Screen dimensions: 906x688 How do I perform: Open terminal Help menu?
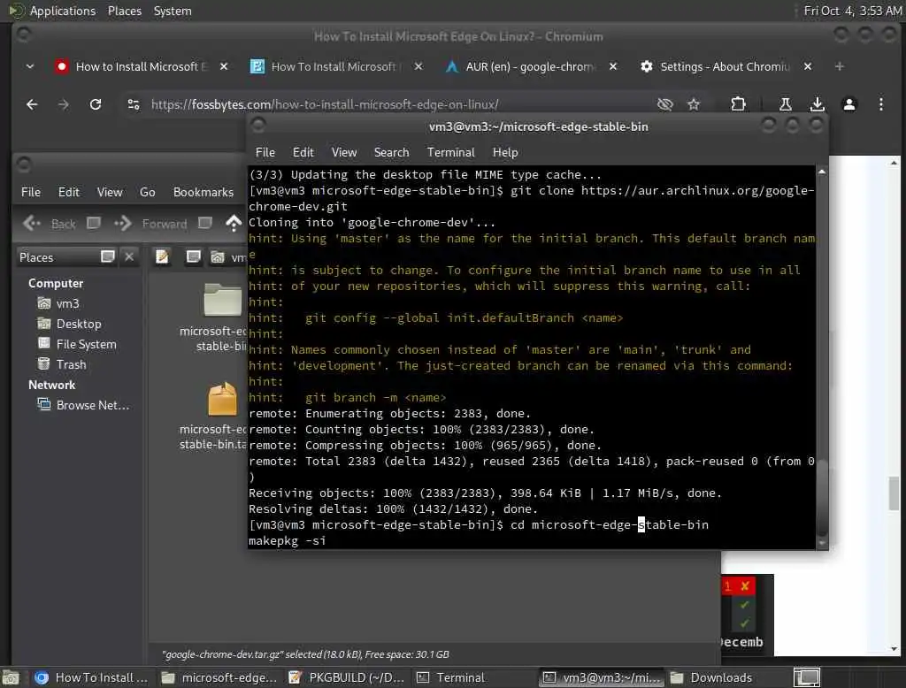point(505,152)
